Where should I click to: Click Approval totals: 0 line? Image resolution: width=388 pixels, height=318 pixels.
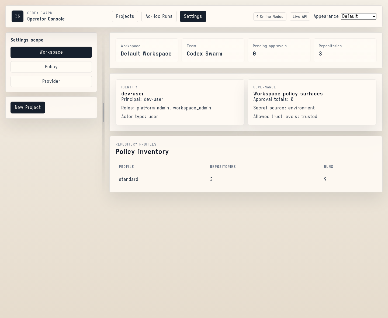pos(273,99)
